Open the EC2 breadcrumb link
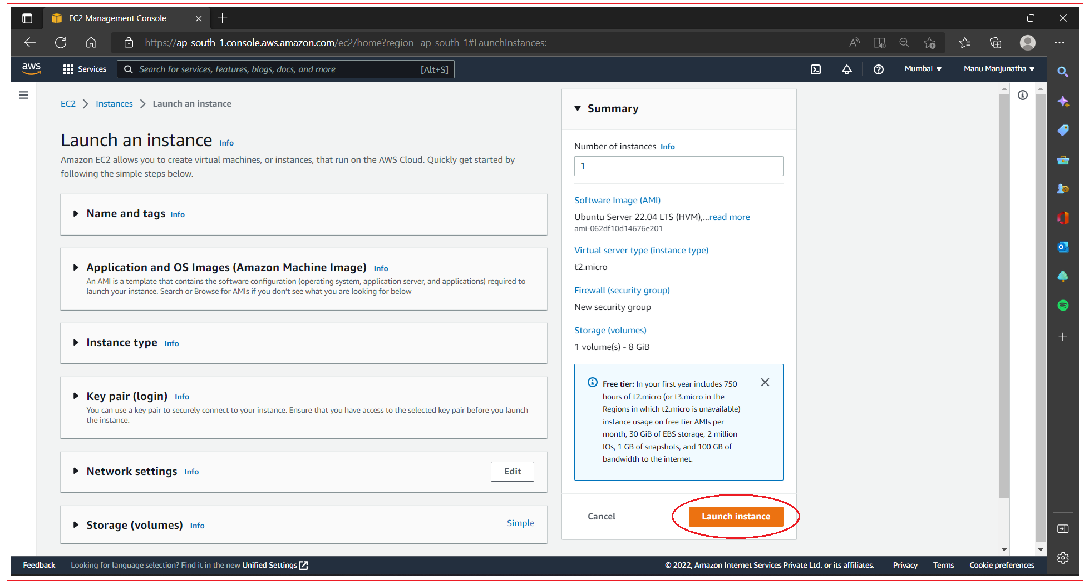1089x585 pixels. click(68, 104)
